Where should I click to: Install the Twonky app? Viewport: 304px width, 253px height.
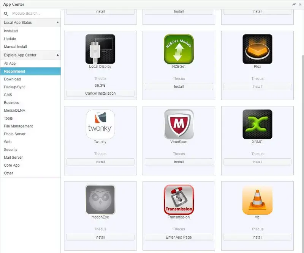point(100,162)
